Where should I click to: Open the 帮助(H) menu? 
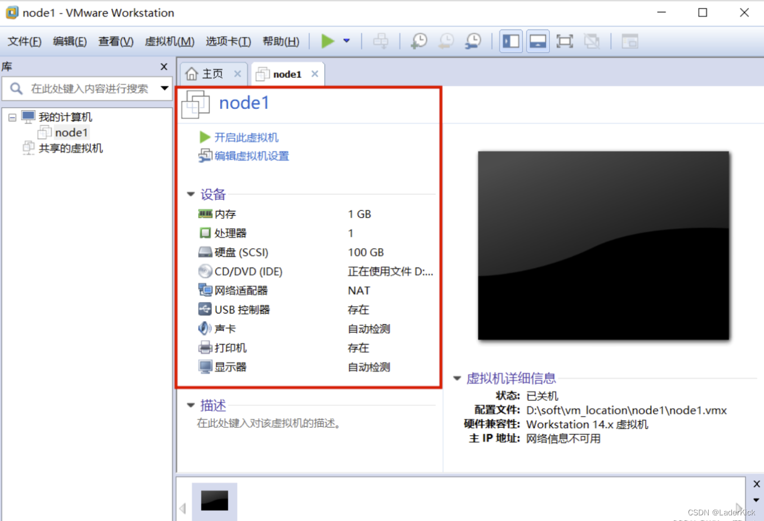pos(281,41)
